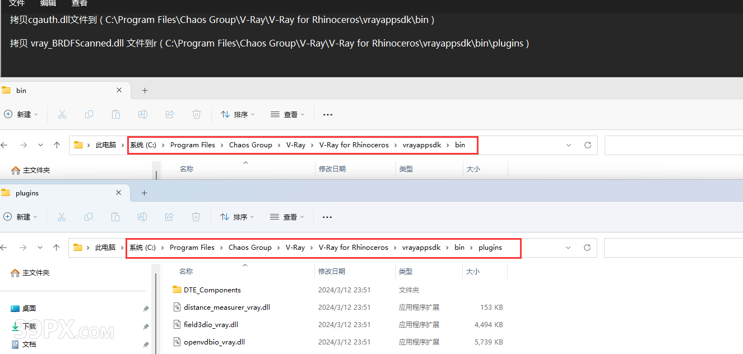
Task: Pin toggle next to 桌面 in sidebar
Action: click(146, 309)
